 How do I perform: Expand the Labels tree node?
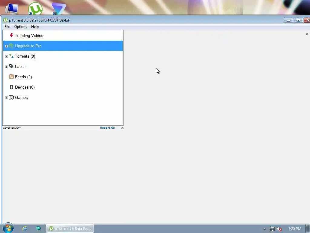(x=6, y=67)
